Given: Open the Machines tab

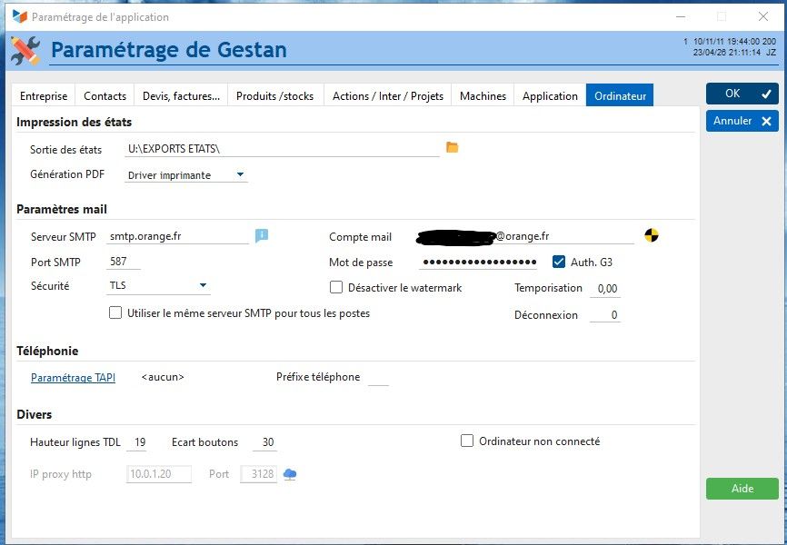Looking at the screenshot, I should (482, 94).
